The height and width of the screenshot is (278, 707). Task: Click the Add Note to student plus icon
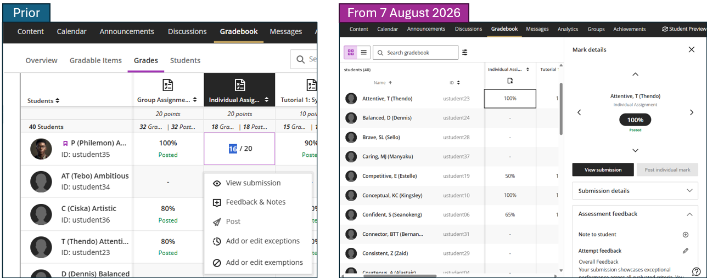point(685,235)
